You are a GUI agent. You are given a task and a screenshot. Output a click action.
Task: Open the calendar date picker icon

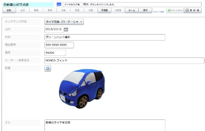coord(66,30)
